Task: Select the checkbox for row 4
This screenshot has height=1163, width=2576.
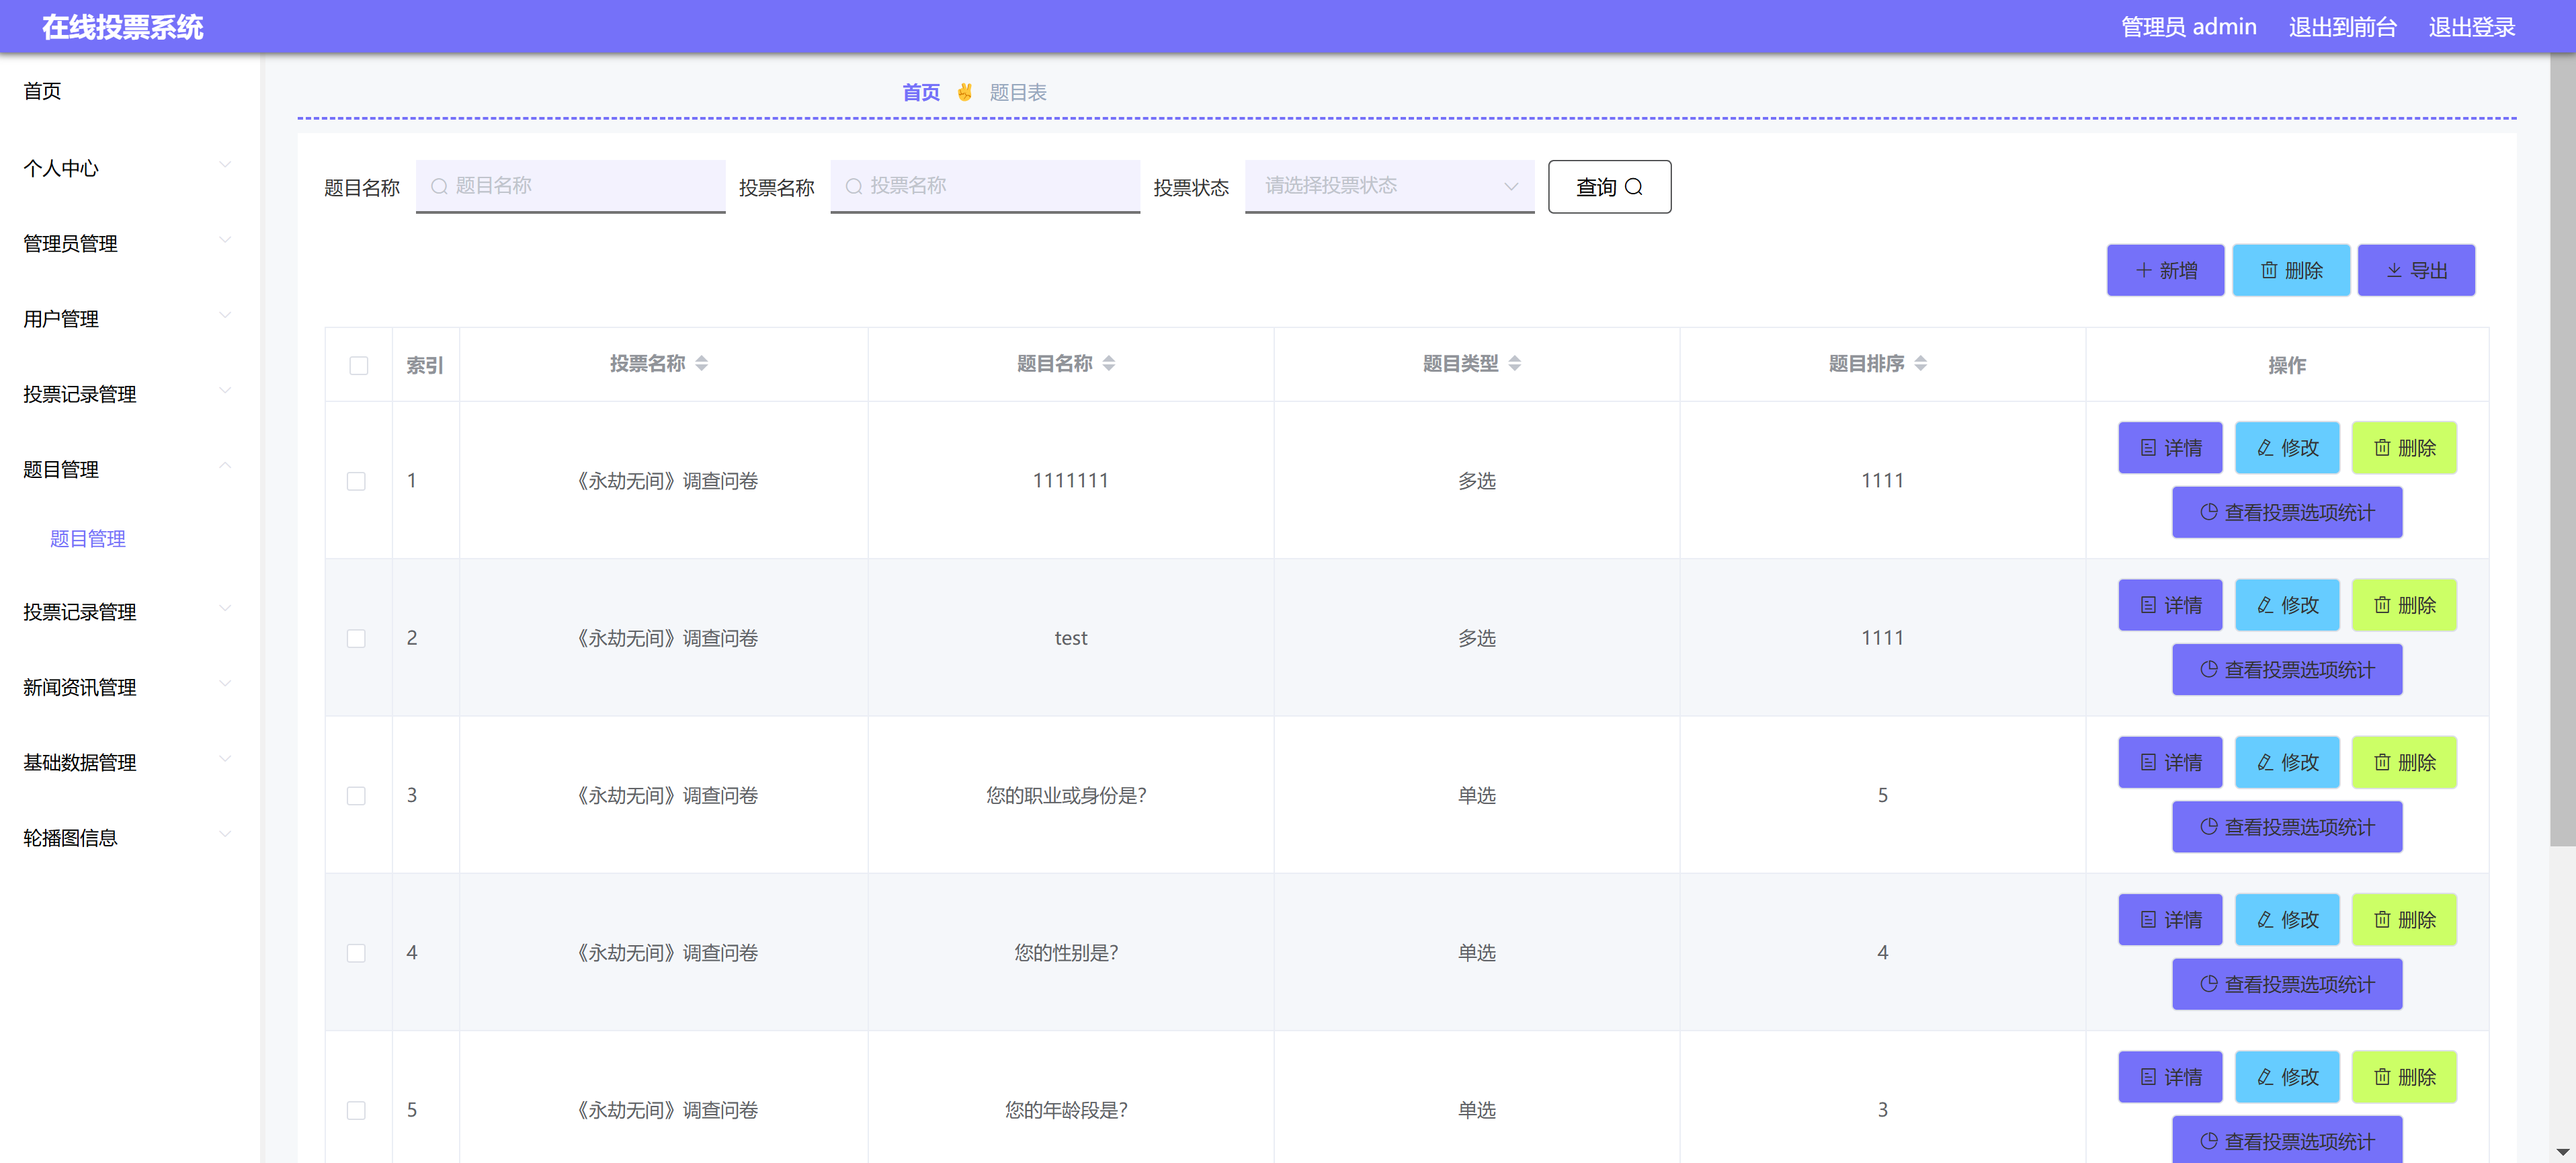Action: pyautogui.click(x=356, y=953)
